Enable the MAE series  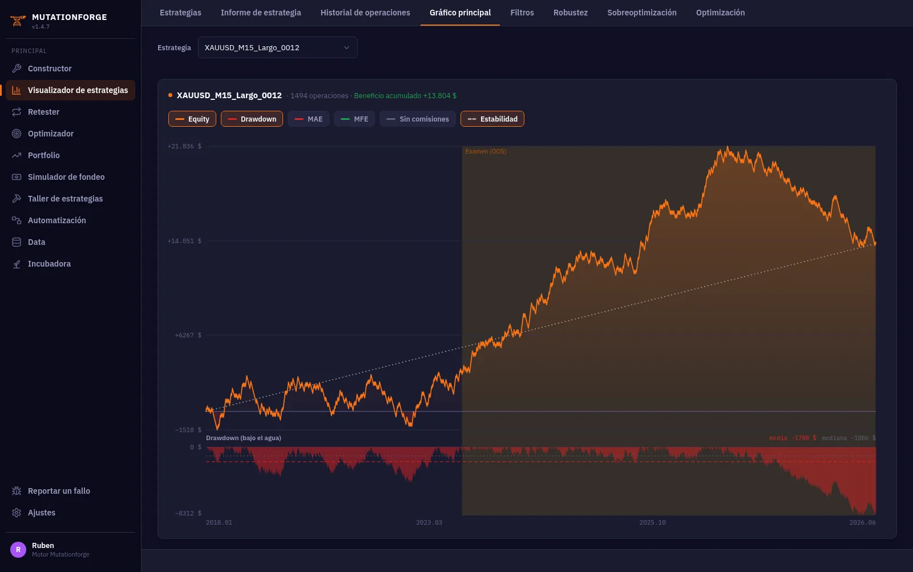pyautogui.click(x=308, y=119)
